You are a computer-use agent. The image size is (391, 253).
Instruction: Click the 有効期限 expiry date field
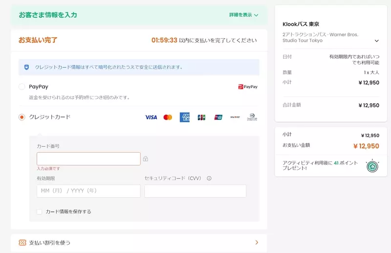click(88, 191)
